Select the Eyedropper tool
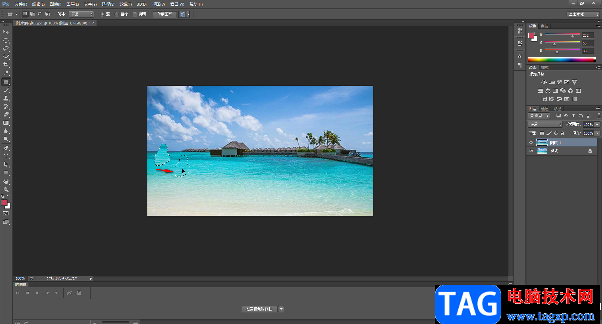This screenshot has width=602, height=324. (x=6, y=73)
